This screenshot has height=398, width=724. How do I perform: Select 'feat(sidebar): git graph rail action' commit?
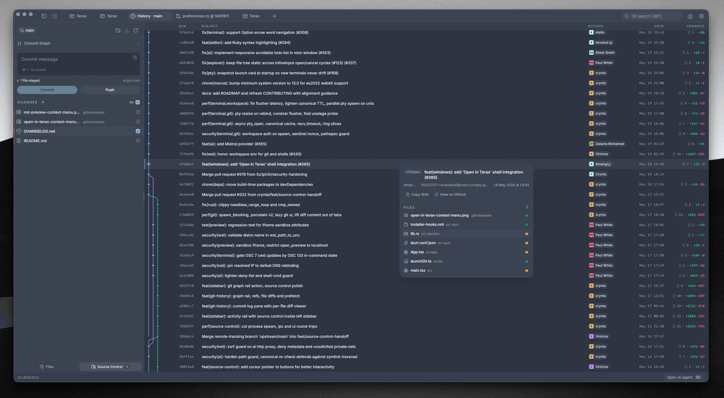point(426,286)
